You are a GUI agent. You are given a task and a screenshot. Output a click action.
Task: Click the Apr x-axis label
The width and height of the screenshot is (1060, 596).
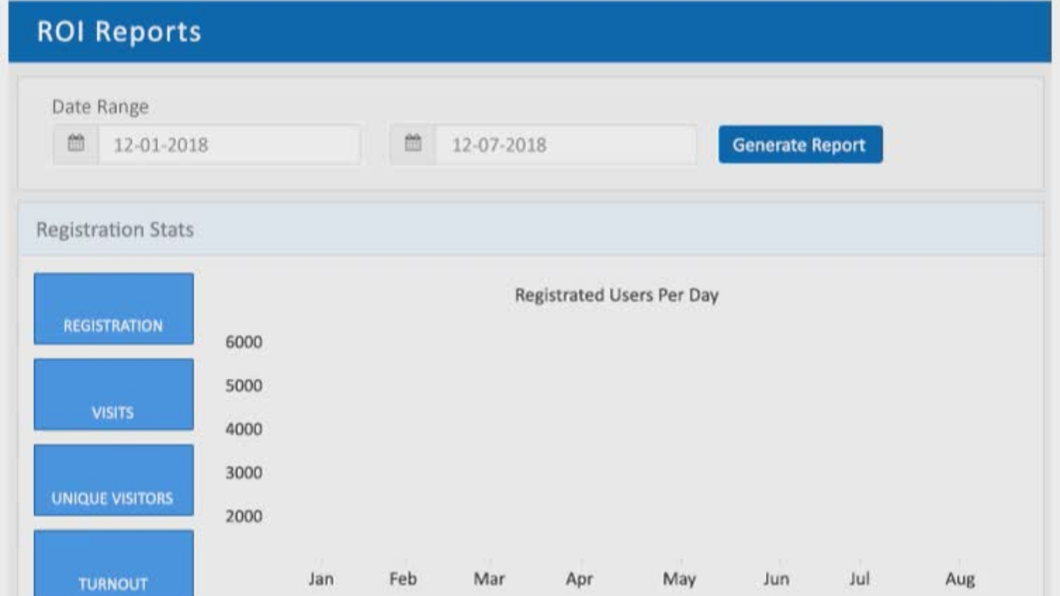tap(579, 579)
